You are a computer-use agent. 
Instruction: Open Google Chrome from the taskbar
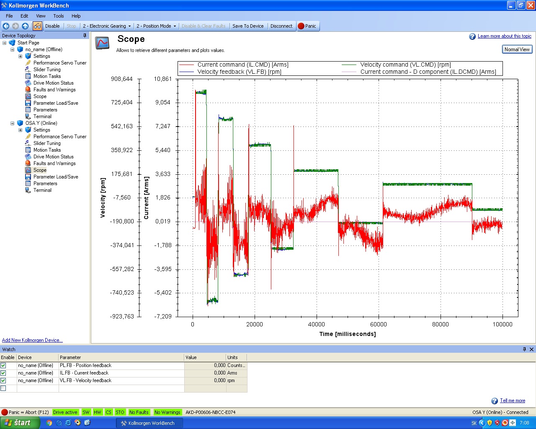(49, 423)
